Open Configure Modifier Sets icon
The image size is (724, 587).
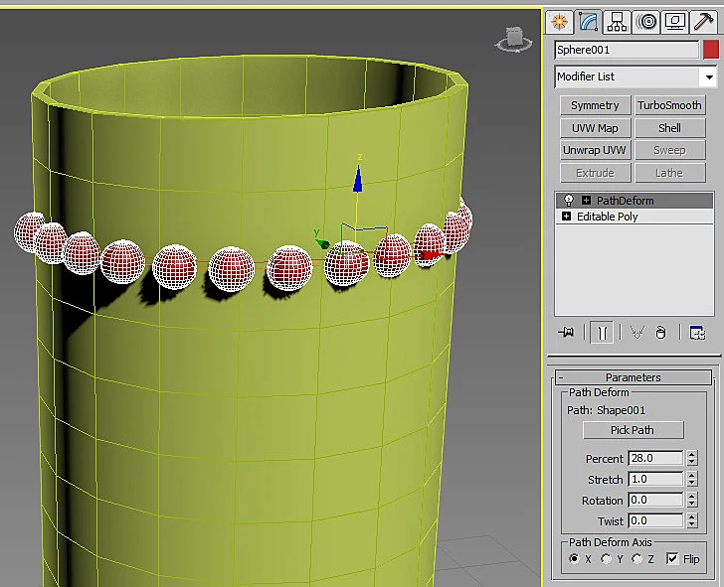click(x=697, y=332)
